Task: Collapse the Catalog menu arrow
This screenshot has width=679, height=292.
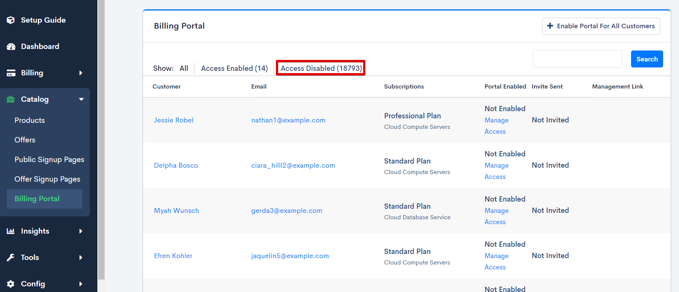Action: click(81, 99)
